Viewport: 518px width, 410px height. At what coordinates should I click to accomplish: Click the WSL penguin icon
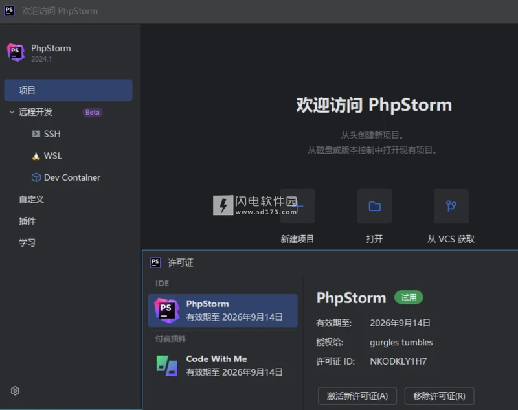[36, 156]
